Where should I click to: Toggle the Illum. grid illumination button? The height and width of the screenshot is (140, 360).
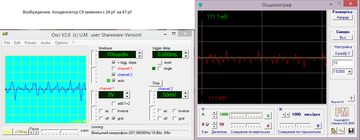[7, 132]
